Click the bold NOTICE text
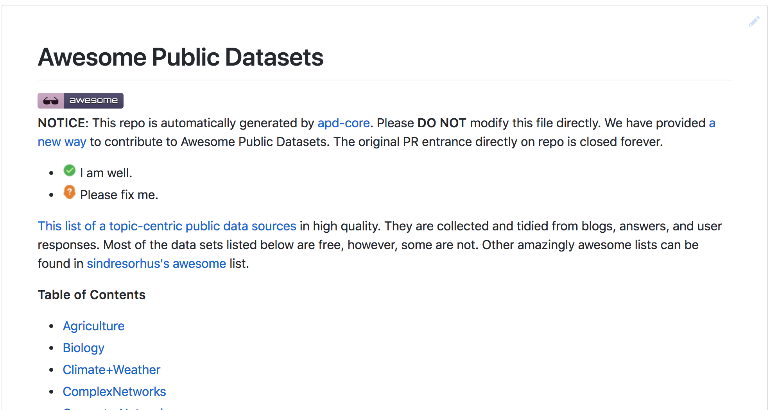Viewport: 771px width, 410px height. (63, 123)
